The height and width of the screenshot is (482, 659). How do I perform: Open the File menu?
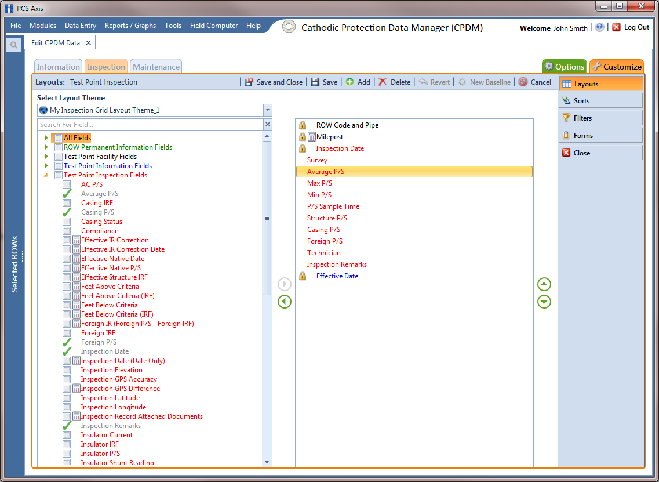16,26
